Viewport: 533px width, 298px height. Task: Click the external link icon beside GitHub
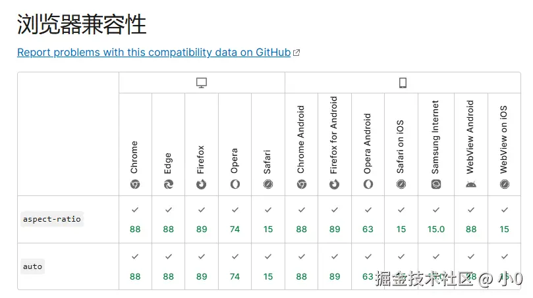click(296, 53)
